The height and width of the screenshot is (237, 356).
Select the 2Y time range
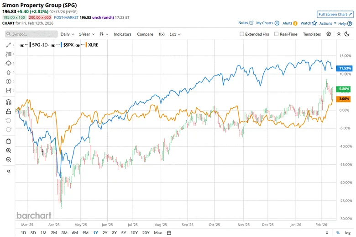click(x=105, y=233)
